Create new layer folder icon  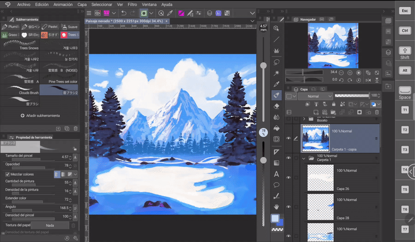(x=333, y=112)
